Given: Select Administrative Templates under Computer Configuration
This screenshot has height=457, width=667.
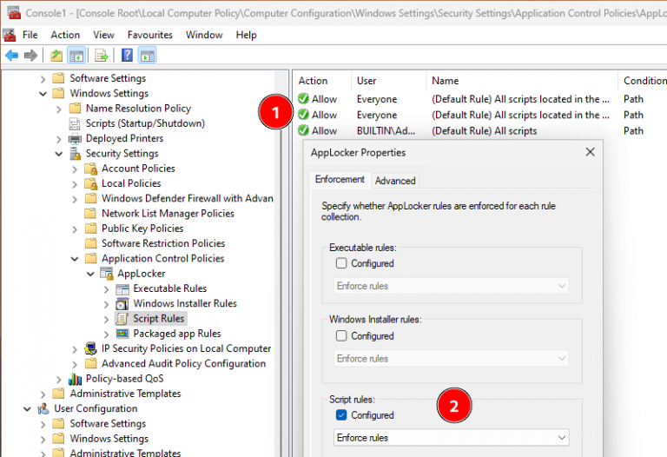Looking at the screenshot, I should (x=125, y=394).
